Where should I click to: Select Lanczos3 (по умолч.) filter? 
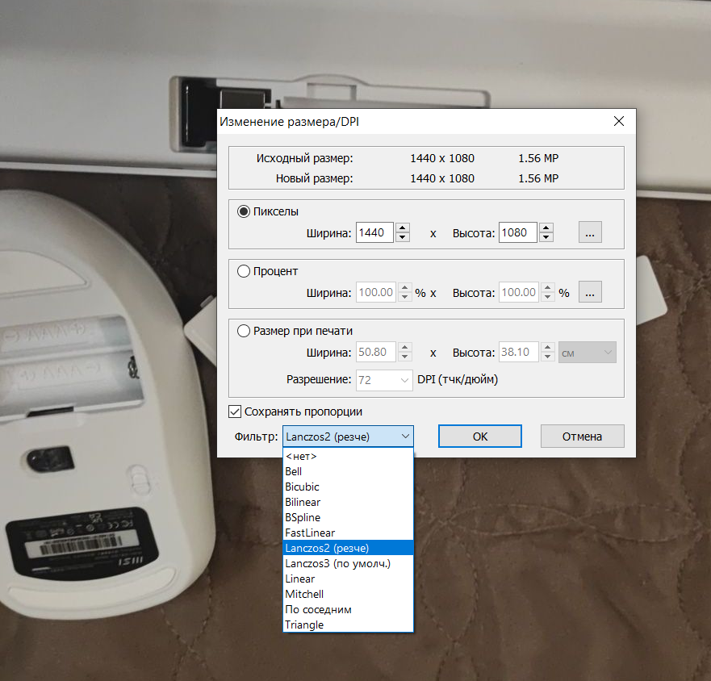coord(348,563)
